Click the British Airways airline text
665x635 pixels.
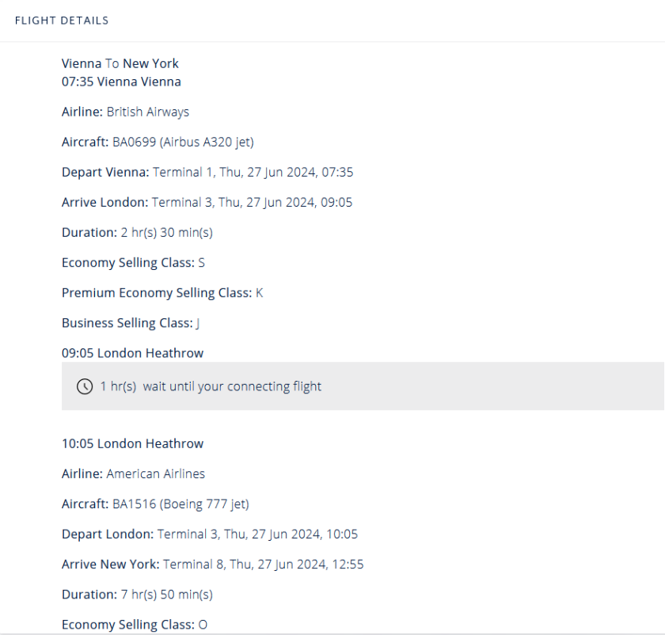(x=148, y=112)
